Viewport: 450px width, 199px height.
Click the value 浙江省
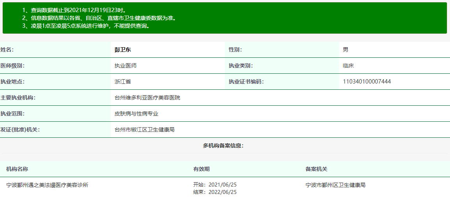tap(123, 82)
